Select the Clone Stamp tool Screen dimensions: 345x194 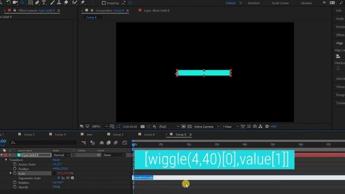pyautogui.click(x=59, y=3)
